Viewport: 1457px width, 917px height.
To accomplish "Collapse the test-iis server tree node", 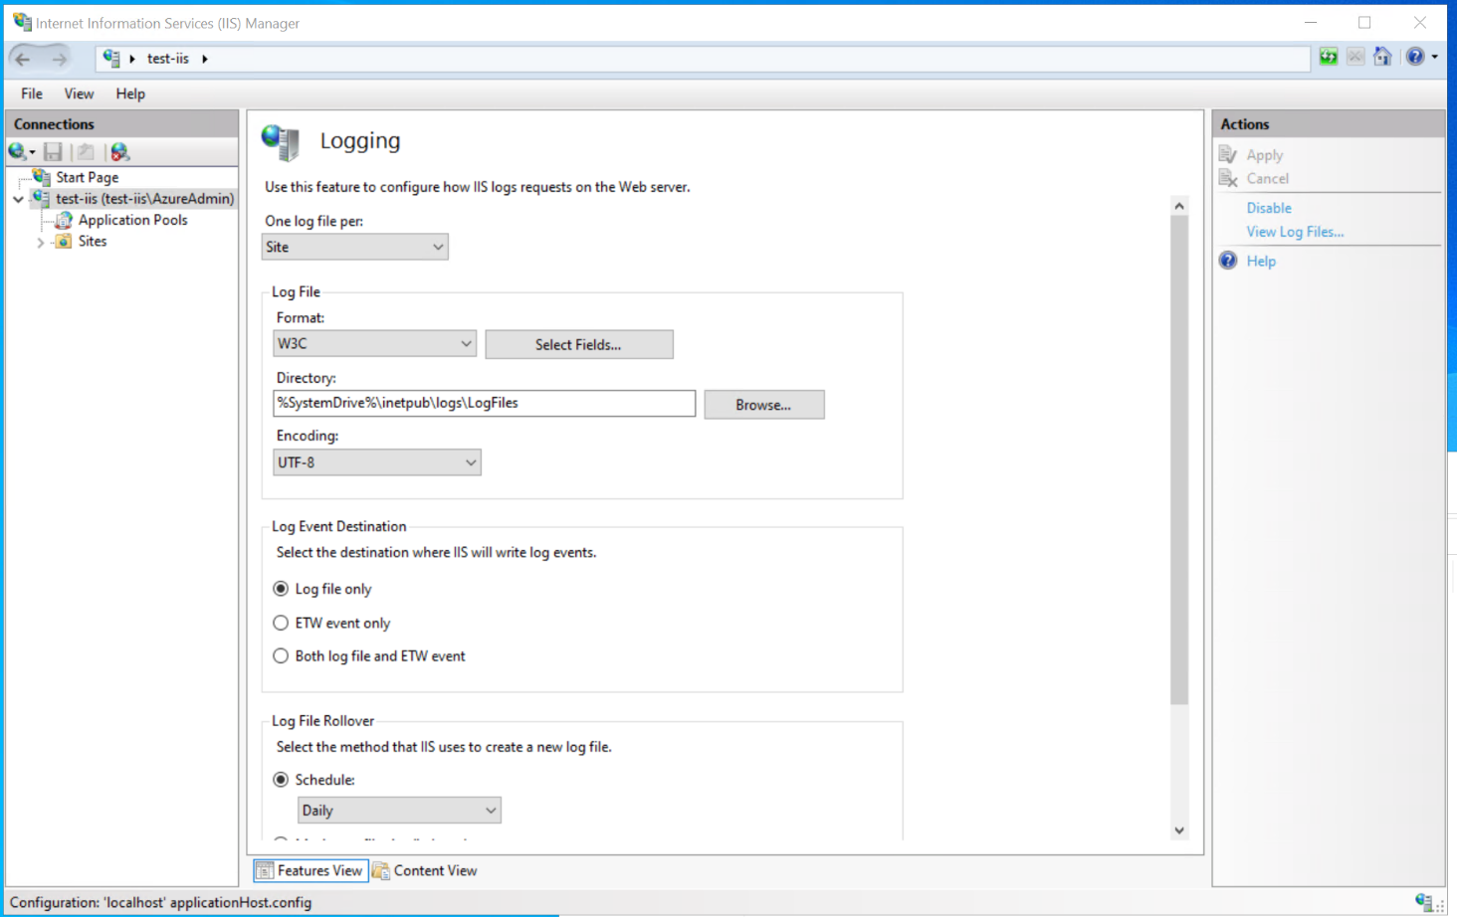I will pyautogui.click(x=18, y=199).
